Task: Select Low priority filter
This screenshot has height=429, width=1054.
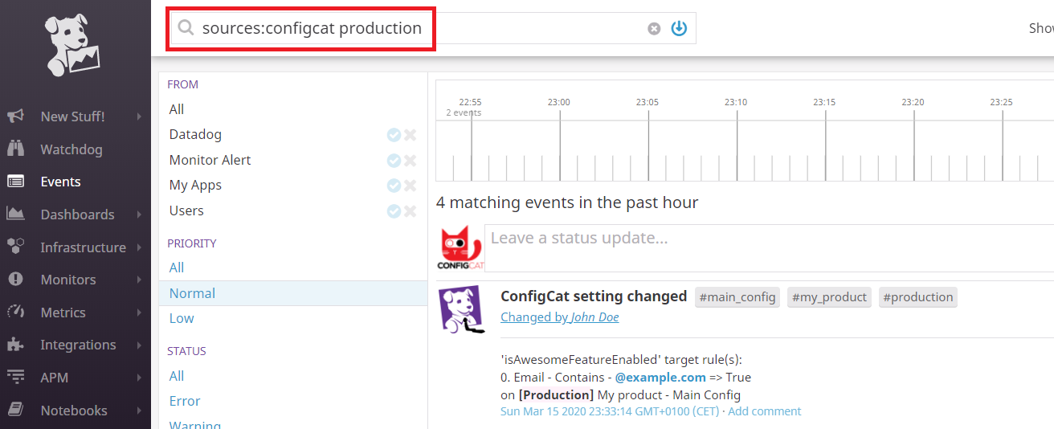Action: click(x=182, y=318)
